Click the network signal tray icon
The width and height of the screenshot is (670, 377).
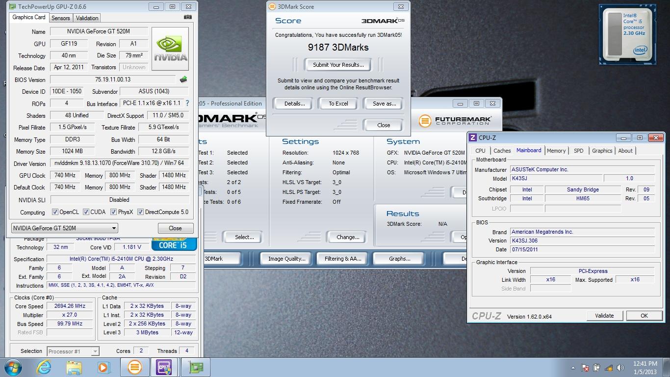coord(608,368)
